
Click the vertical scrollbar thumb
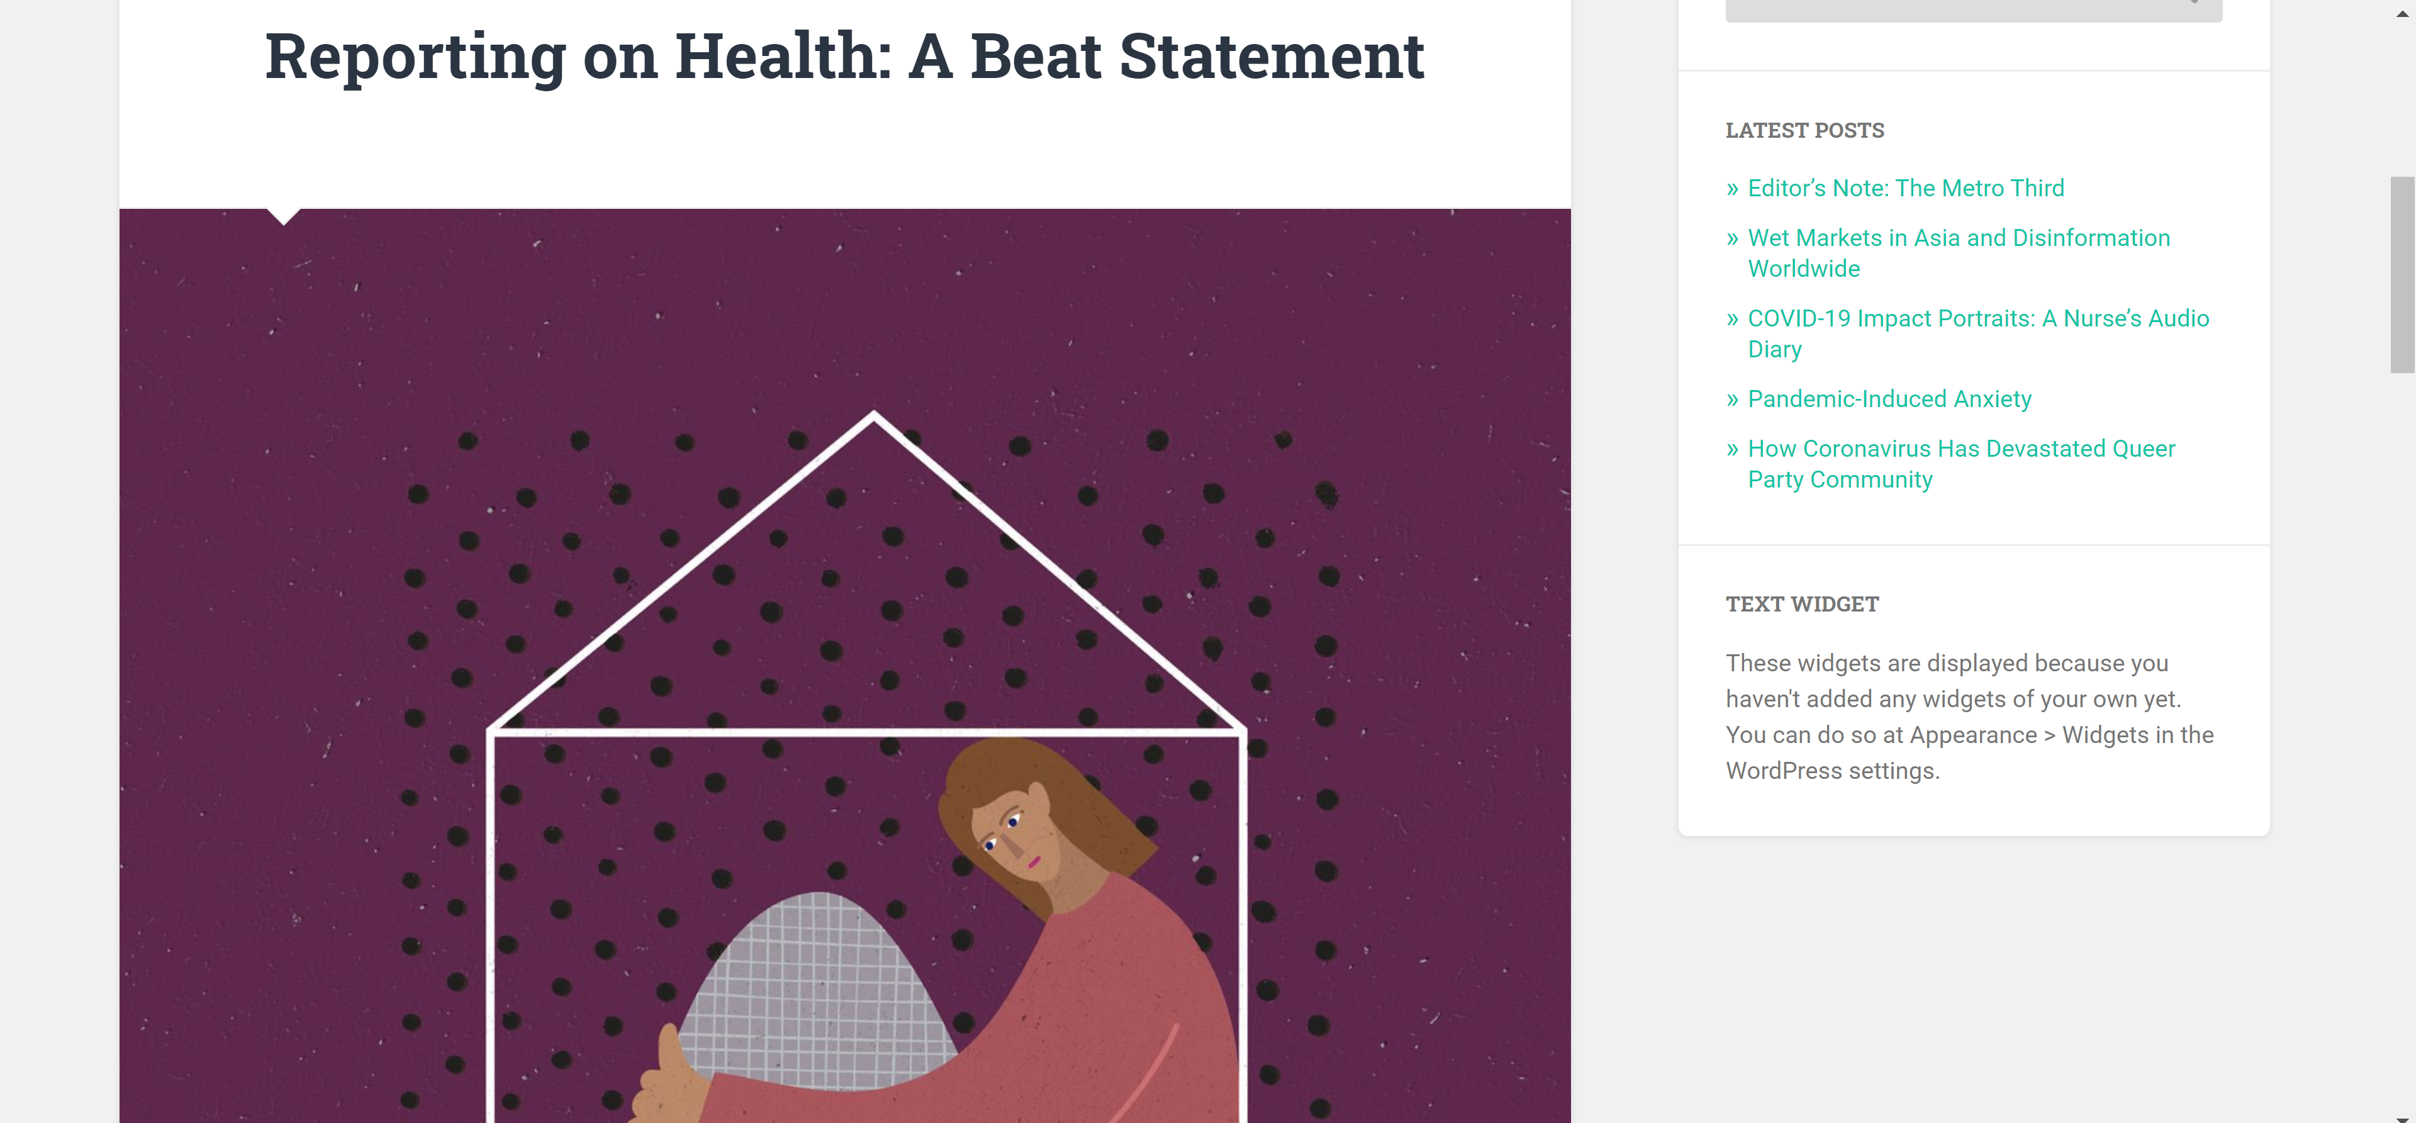click(2402, 274)
